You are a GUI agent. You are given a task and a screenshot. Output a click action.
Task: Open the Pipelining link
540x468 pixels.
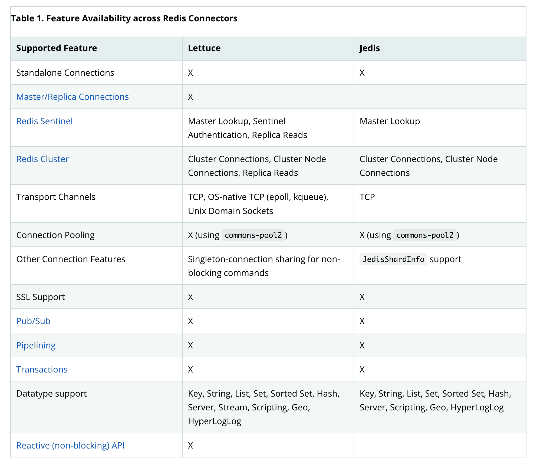(36, 345)
